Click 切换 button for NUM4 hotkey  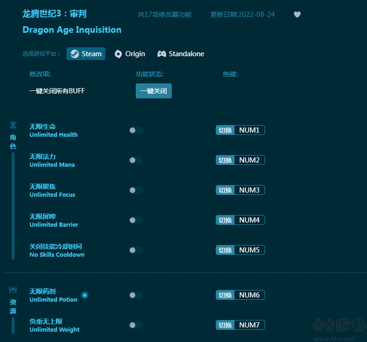[225, 220]
